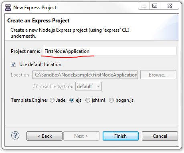Cancel the new project wizard
The height and width of the screenshot is (153, 184).
160,136
